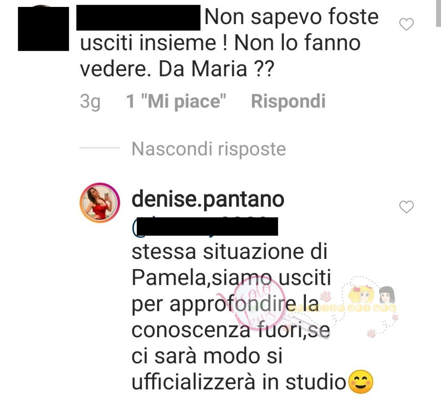Open the denise.pantano username link
This screenshot has width=441, height=400.
pos(208,200)
